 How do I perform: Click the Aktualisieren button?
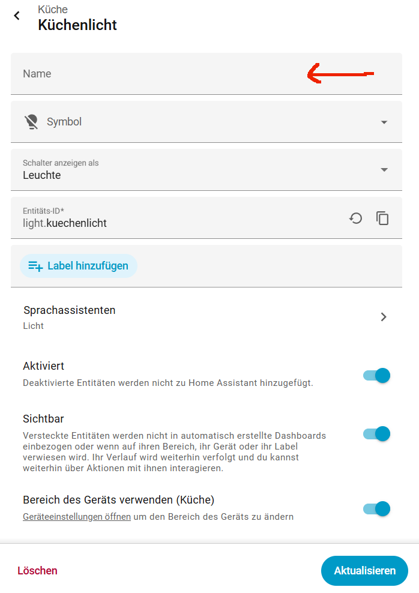coord(364,571)
